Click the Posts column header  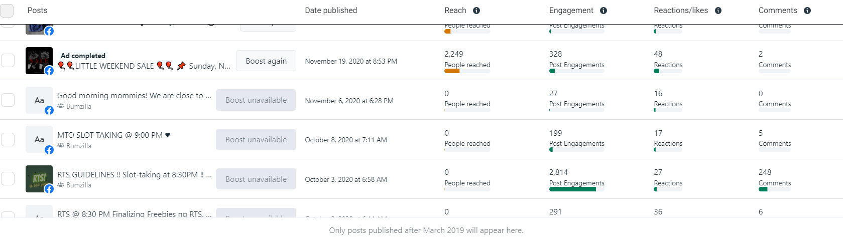click(x=37, y=11)
